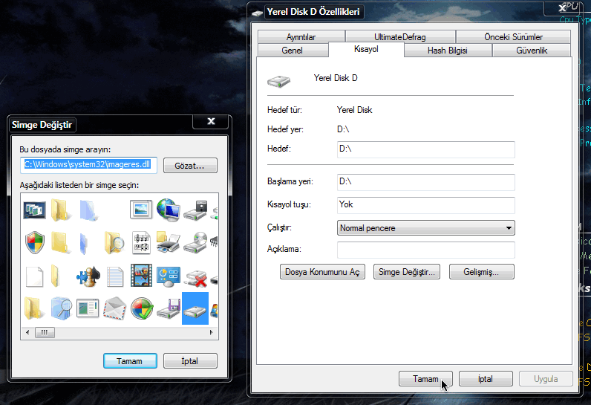591x405 pixels.
Task: Click the empty Açıklama field
Action: click(426, 250)
